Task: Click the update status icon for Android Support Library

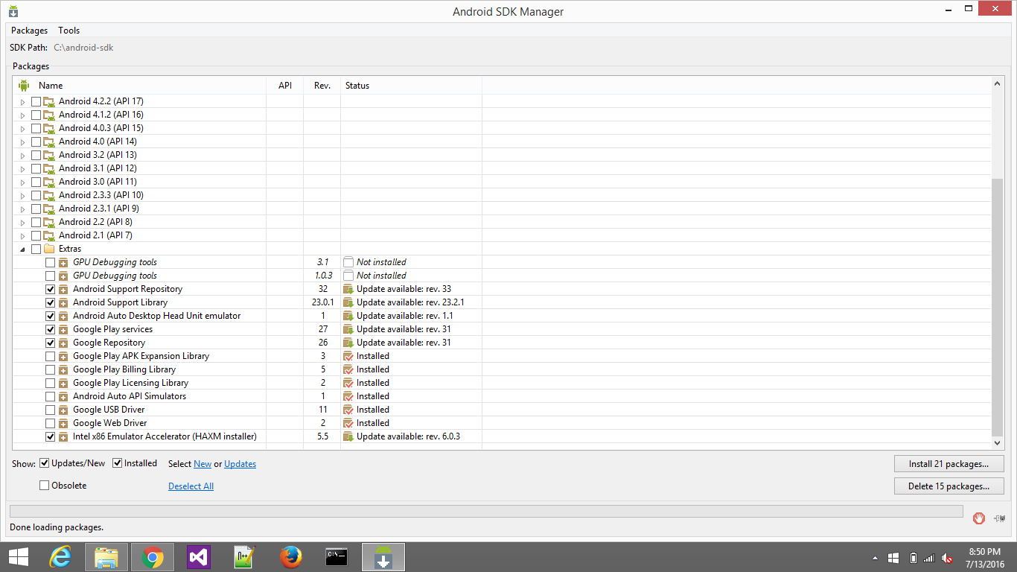Action: tap(348, 302)
